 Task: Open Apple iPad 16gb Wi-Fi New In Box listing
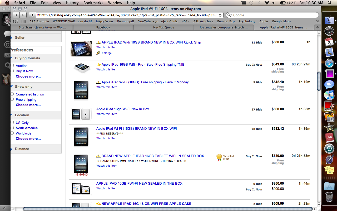tap(123, 109)
